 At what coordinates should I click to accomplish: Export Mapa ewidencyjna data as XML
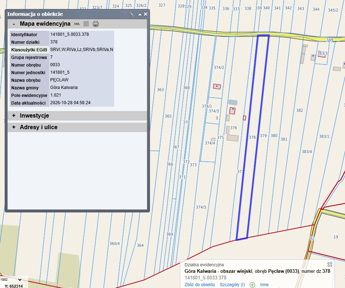pyautogui.click(x=77, y=24)
